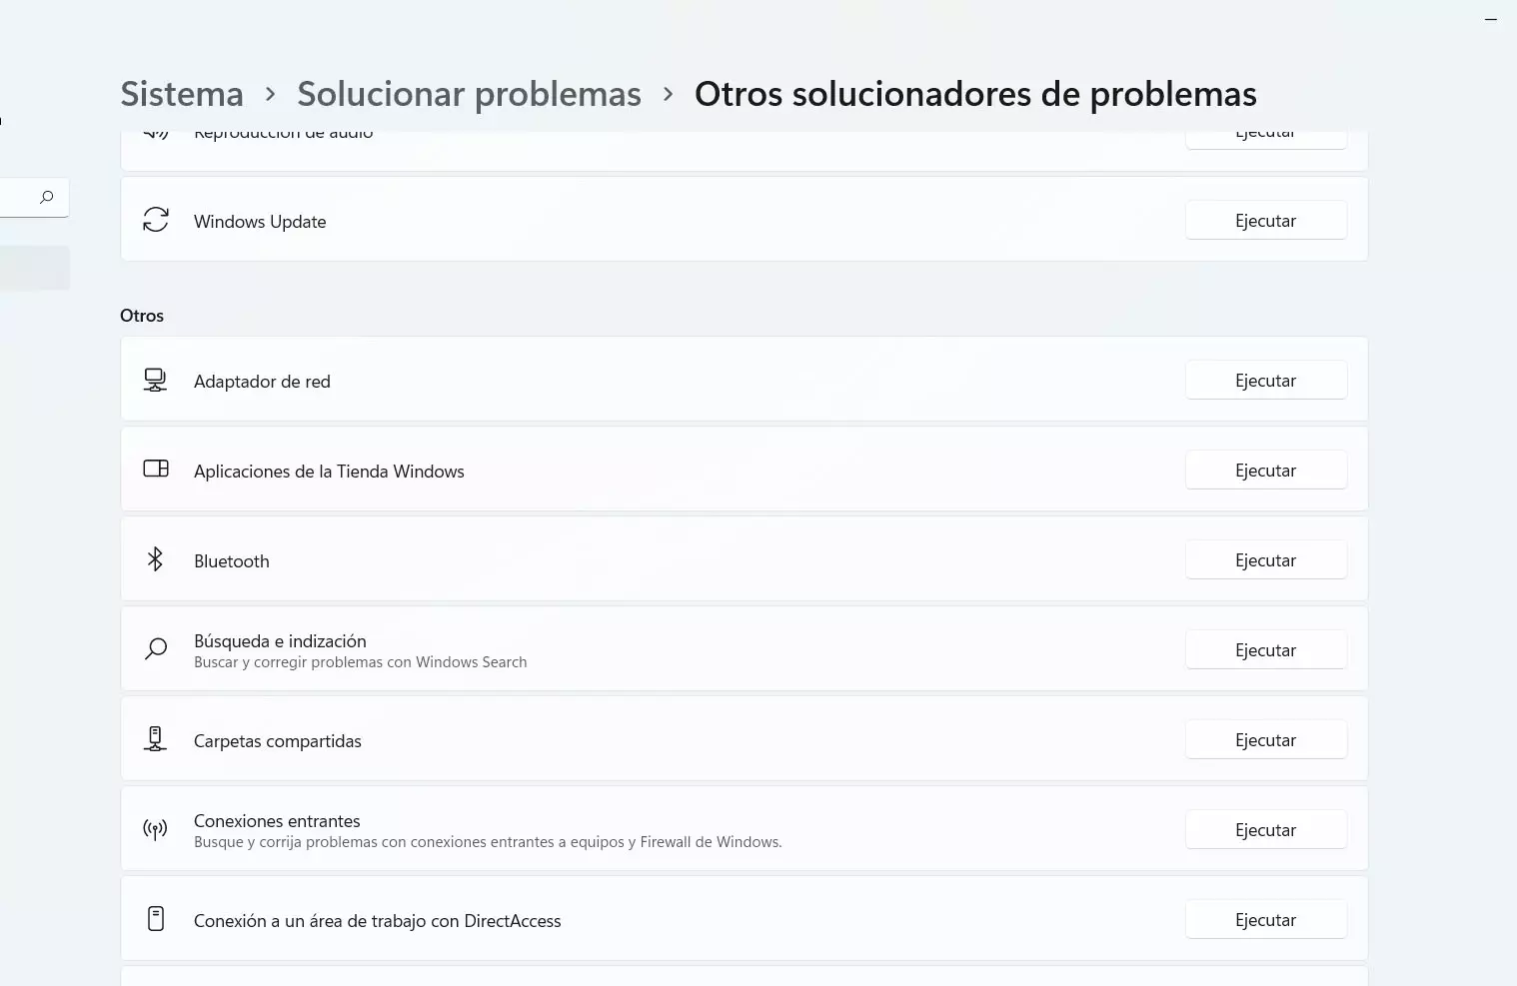Select the Búsqueda e indización label
Viewport: 1517px width, 986px height.
tap(280, 641)
